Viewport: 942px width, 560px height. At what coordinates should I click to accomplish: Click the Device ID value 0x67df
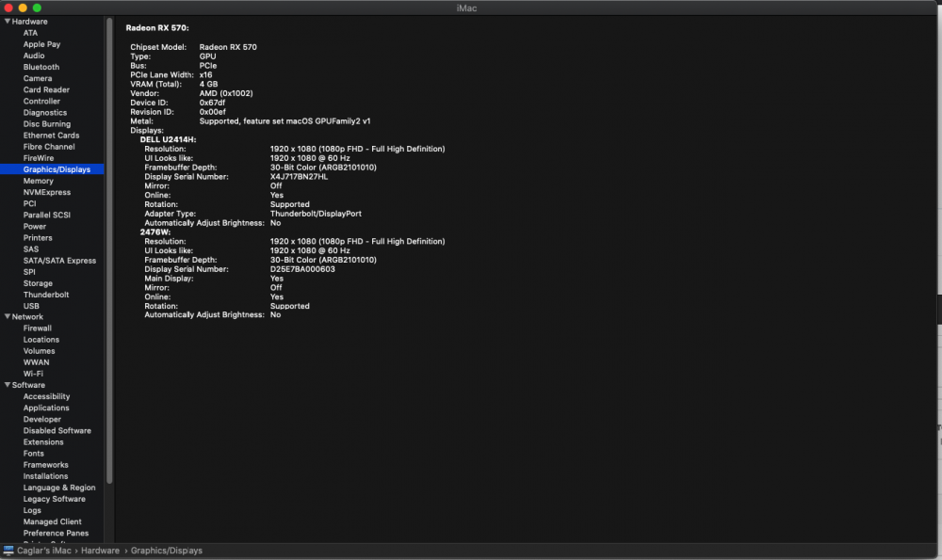point(212,103)
